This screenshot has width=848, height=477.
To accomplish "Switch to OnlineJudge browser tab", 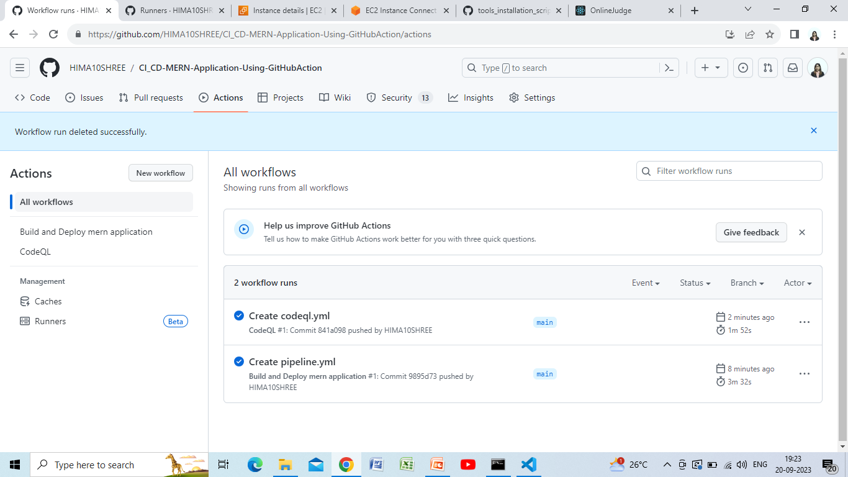I will 626,11.
